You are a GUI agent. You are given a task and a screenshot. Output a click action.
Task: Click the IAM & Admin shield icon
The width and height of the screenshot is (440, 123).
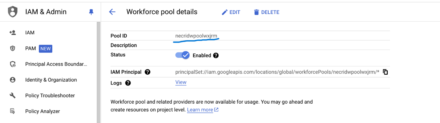[13, 12]
